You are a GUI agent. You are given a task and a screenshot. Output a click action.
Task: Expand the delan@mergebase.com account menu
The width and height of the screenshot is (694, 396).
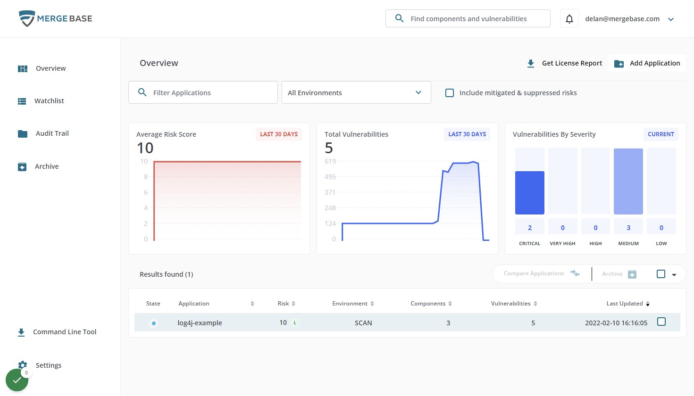[671, 19]
